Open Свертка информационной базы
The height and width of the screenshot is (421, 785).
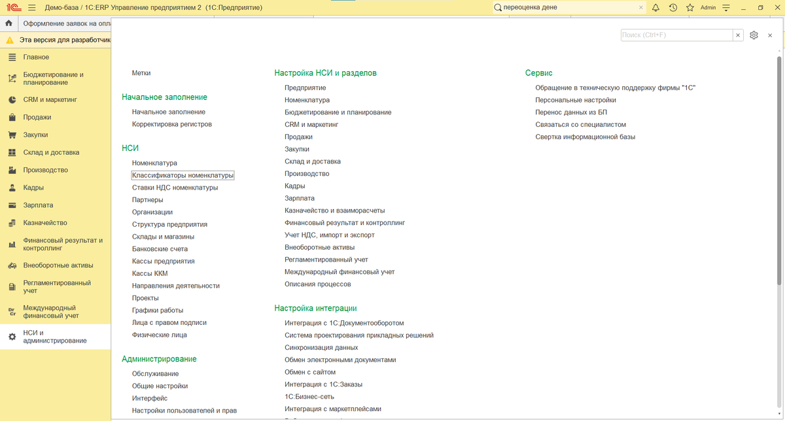pos(585,137)
